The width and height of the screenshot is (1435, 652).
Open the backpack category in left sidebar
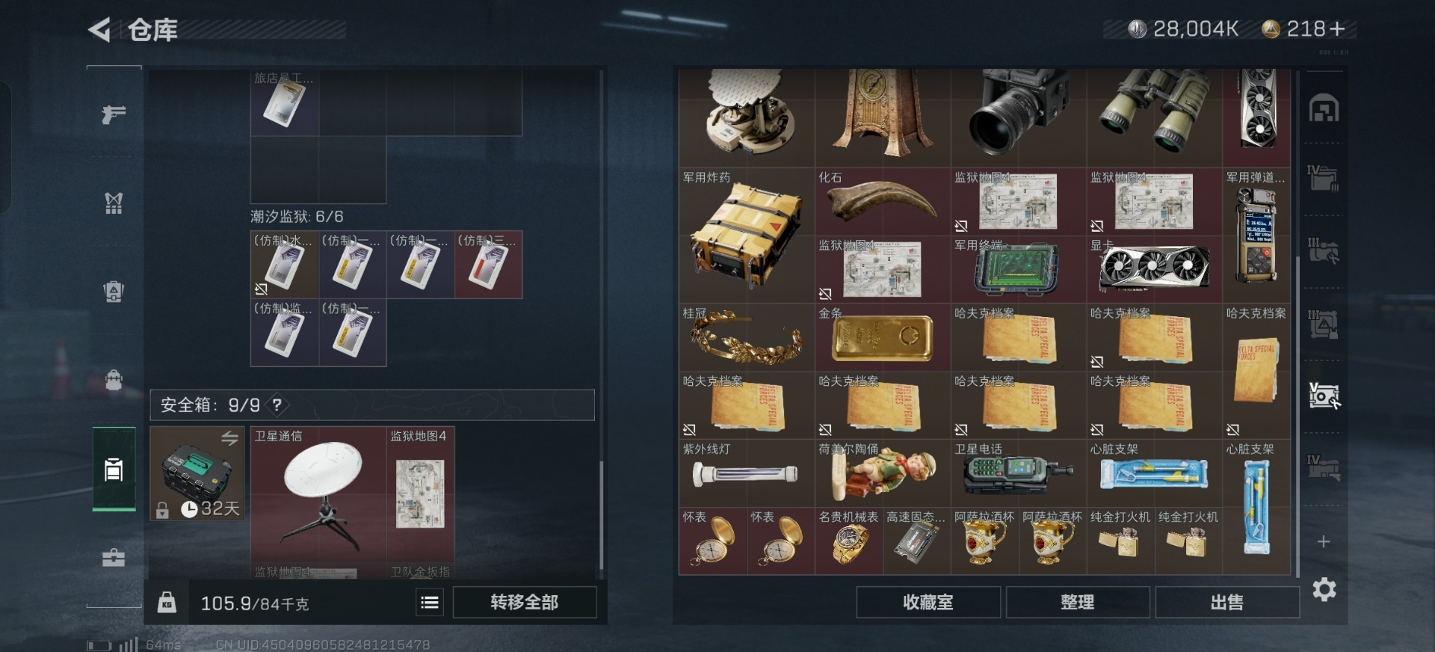click(114, 380)
